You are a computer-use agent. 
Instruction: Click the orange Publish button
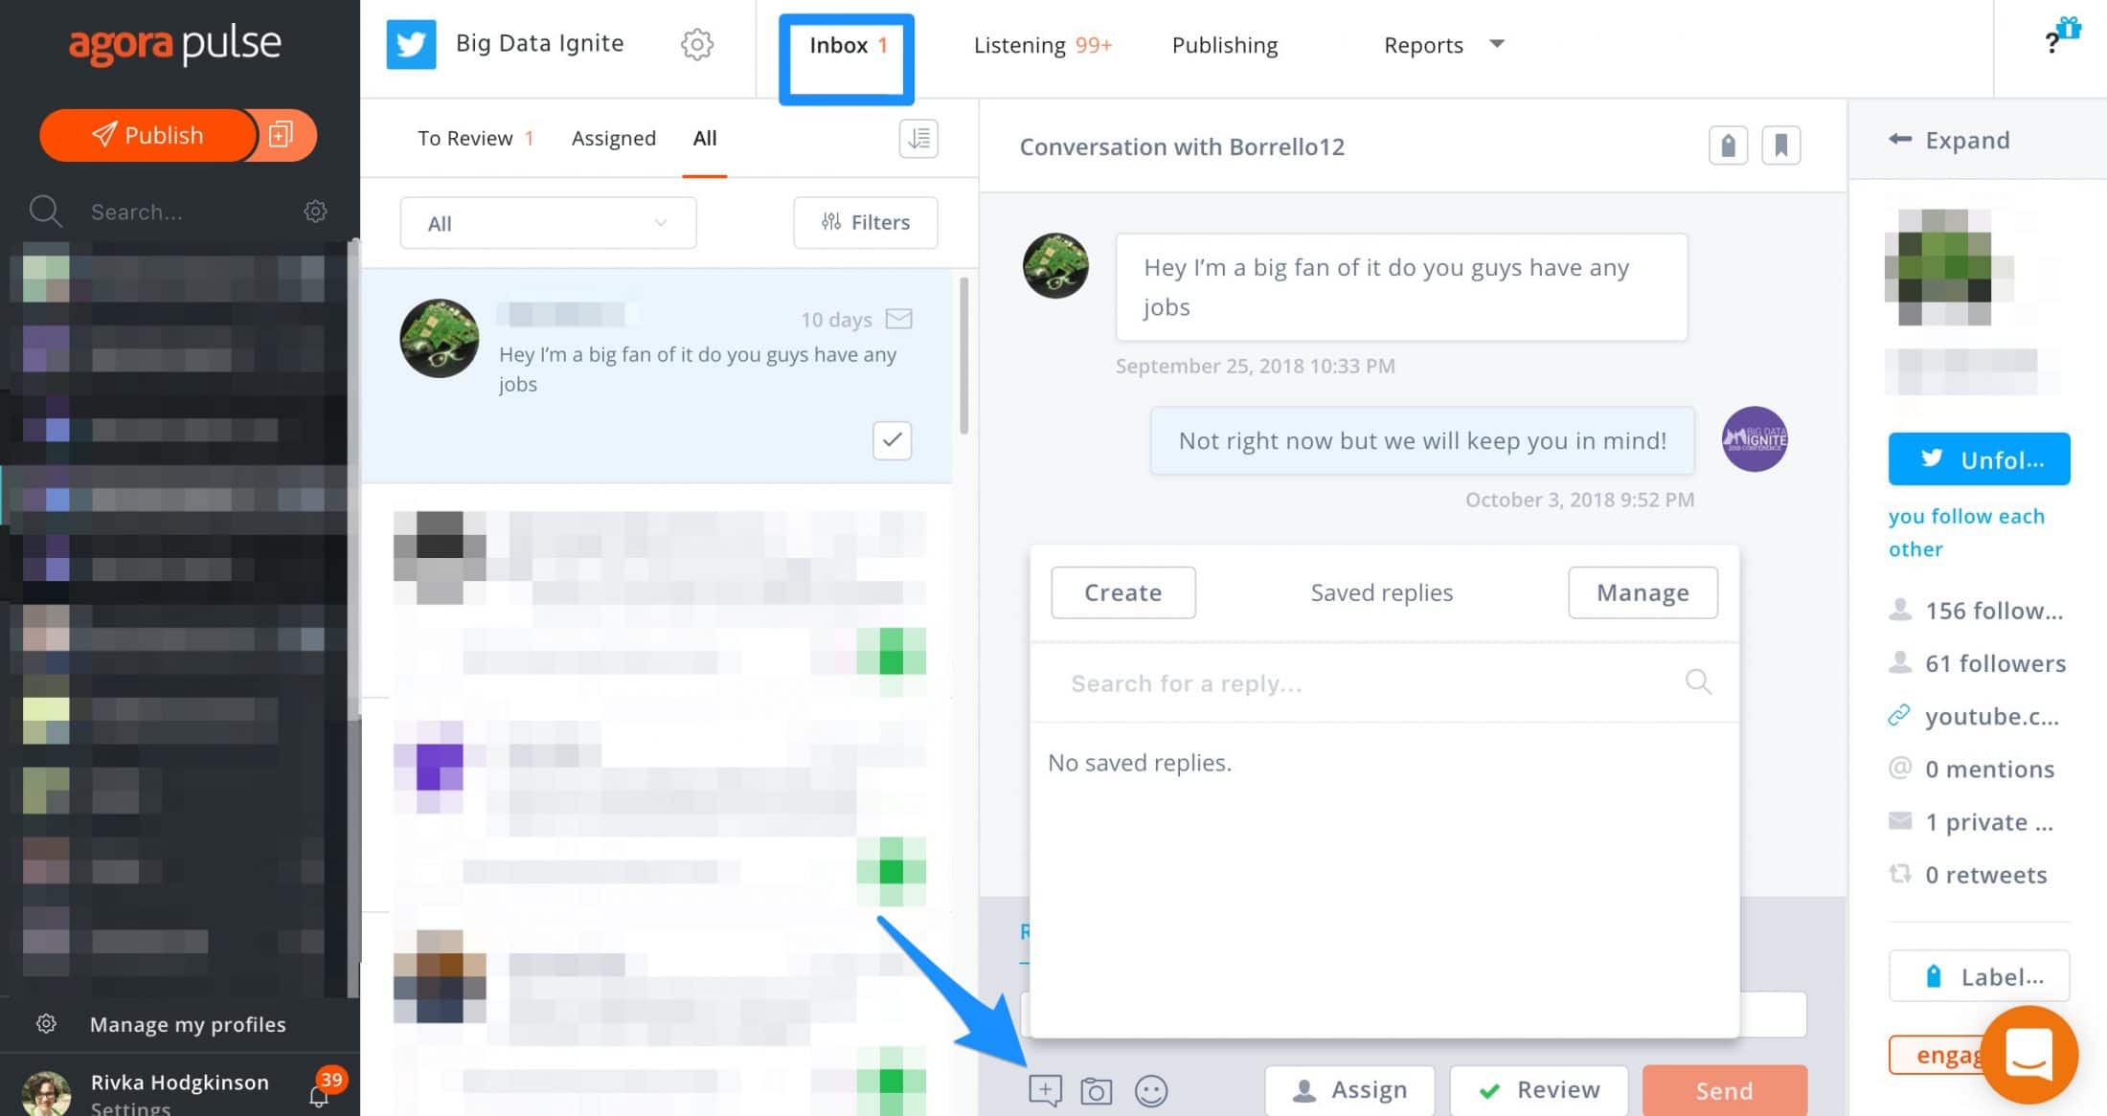tap(148, 135)
